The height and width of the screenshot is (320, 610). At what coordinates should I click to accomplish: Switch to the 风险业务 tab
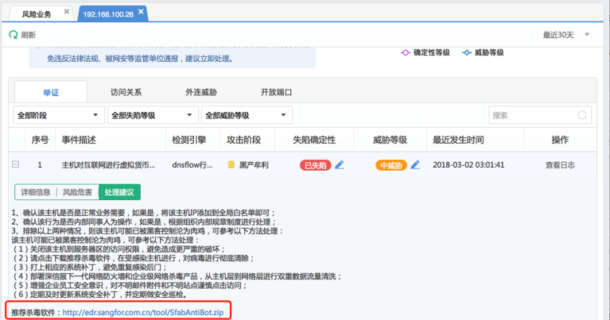tap(37, 14)
